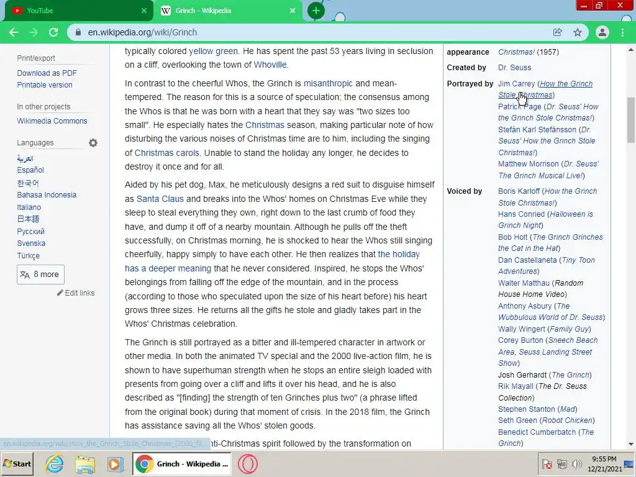Close the YouTube tab
Screen dimensions: 636x477
point(144,11)
